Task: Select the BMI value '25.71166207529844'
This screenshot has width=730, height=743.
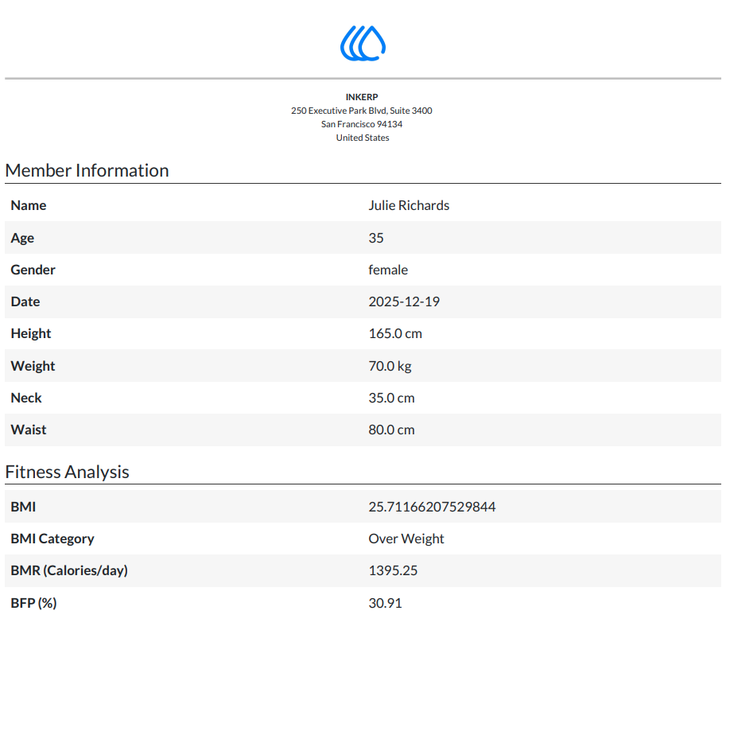Action: (432, 507)
